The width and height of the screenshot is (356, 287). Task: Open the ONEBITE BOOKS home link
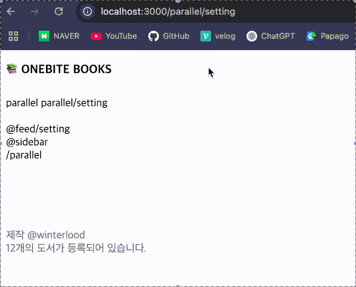[66, 69]
